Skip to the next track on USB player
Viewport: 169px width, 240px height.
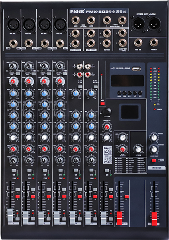(x=130, y=93)
